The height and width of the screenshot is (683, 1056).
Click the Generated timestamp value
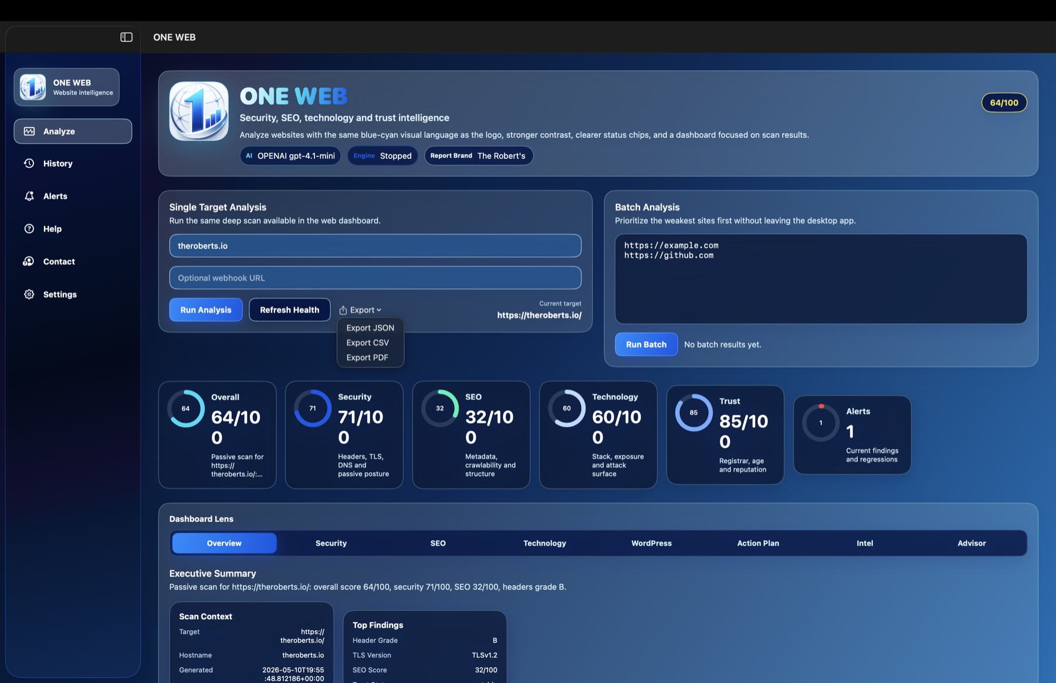(293, 674)
